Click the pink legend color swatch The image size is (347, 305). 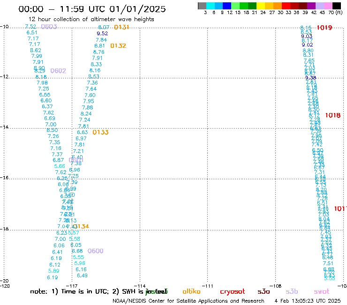click(x=328, y=6)
